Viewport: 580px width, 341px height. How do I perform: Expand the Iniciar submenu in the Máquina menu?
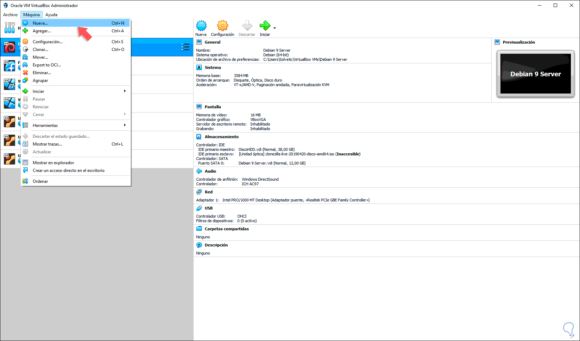coord(76,91)
